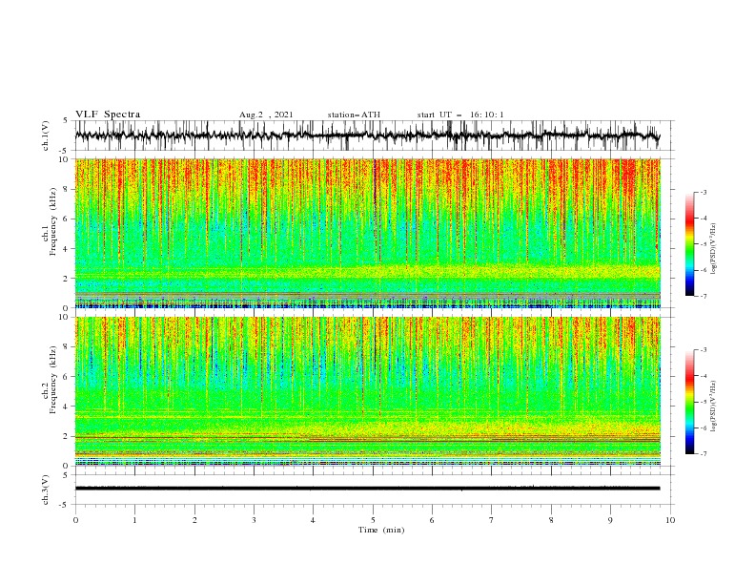
Task: Click the ch.1 waveform trace plot
Action: 367,136
